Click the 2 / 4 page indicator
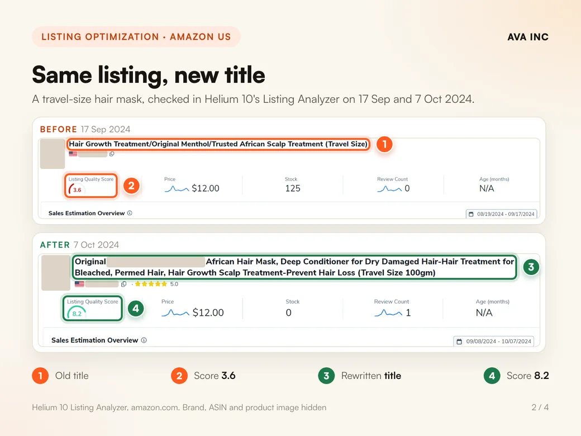The height and width of the screenshot is (436, 581). coord(540,407)
